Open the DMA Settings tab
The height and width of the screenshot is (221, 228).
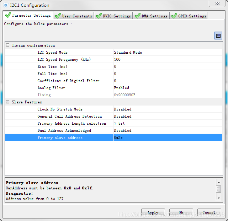(x=151, y=16)
